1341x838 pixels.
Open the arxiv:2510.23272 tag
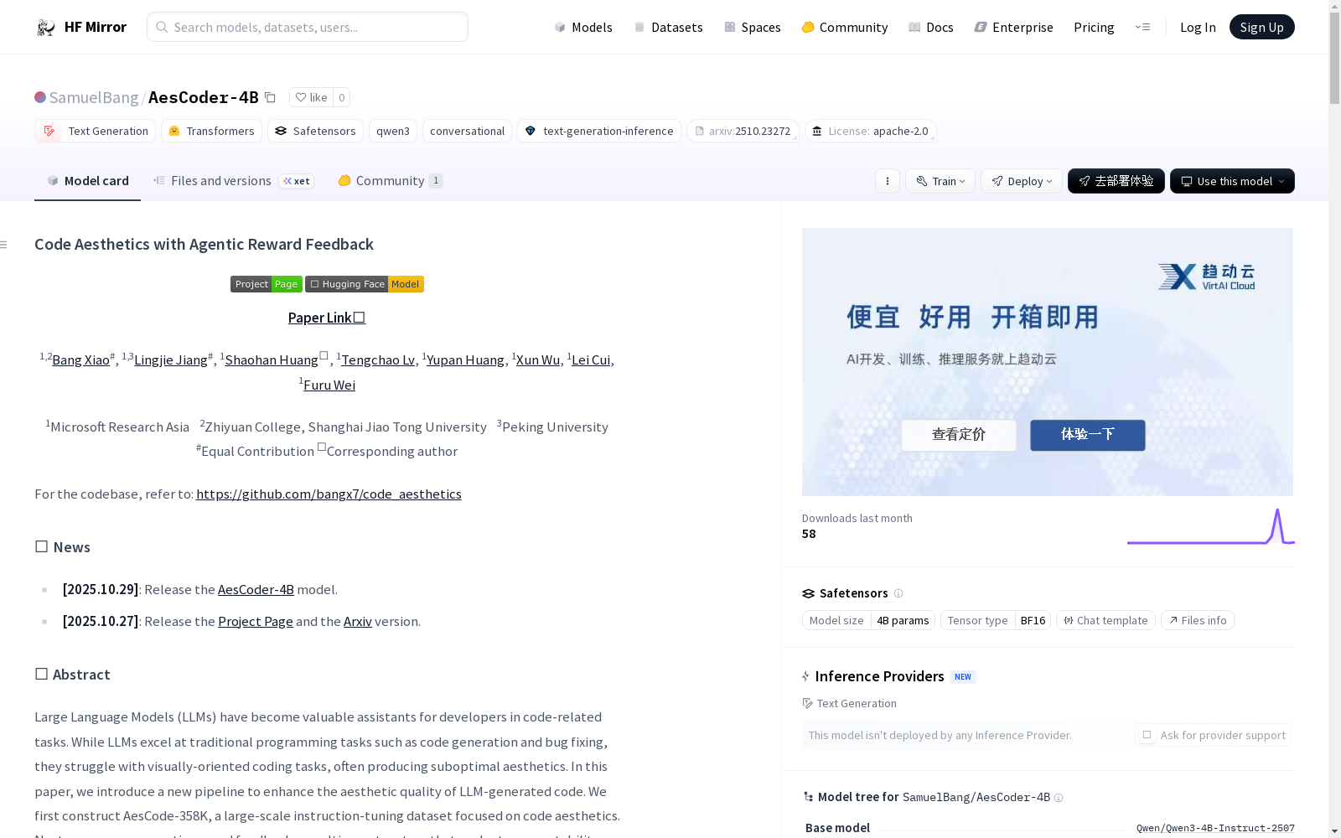743,131
